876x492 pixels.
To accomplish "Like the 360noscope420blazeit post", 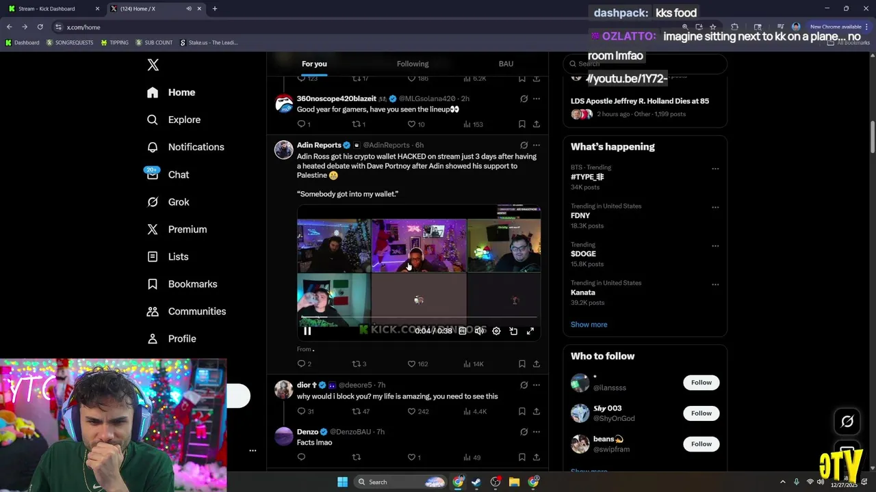I will (x=415, y=124).
